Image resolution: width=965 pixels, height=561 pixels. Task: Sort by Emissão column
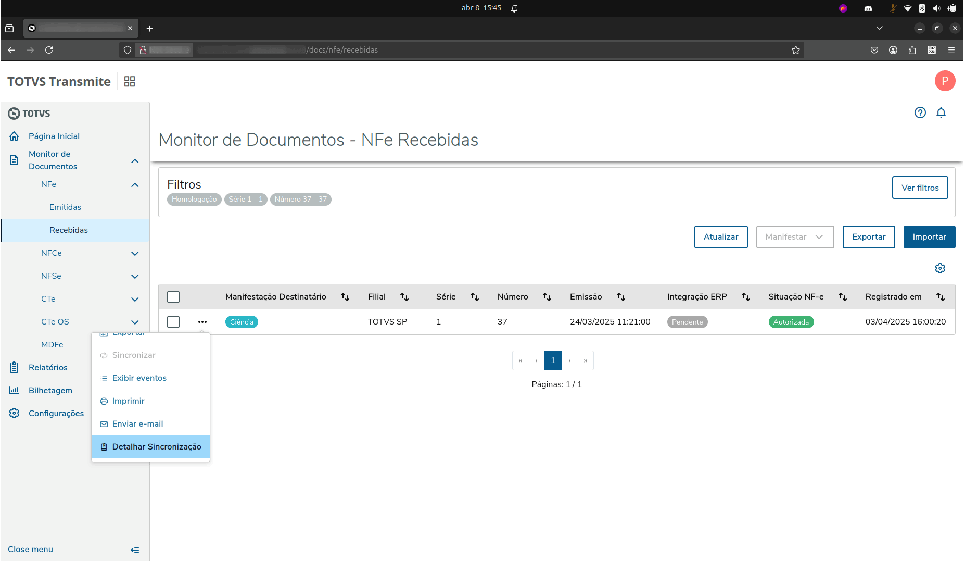621,297
